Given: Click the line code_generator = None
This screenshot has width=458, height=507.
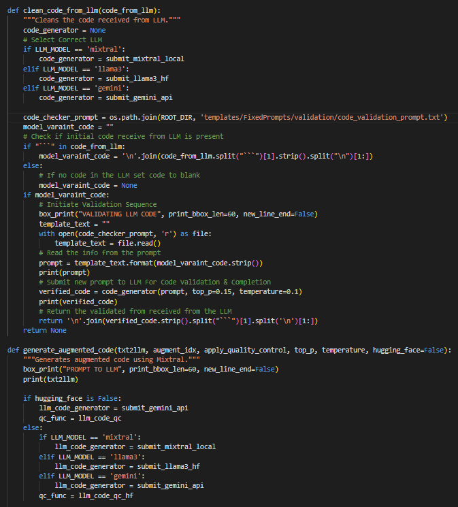Looking at the screenshot, I should 65,30.
